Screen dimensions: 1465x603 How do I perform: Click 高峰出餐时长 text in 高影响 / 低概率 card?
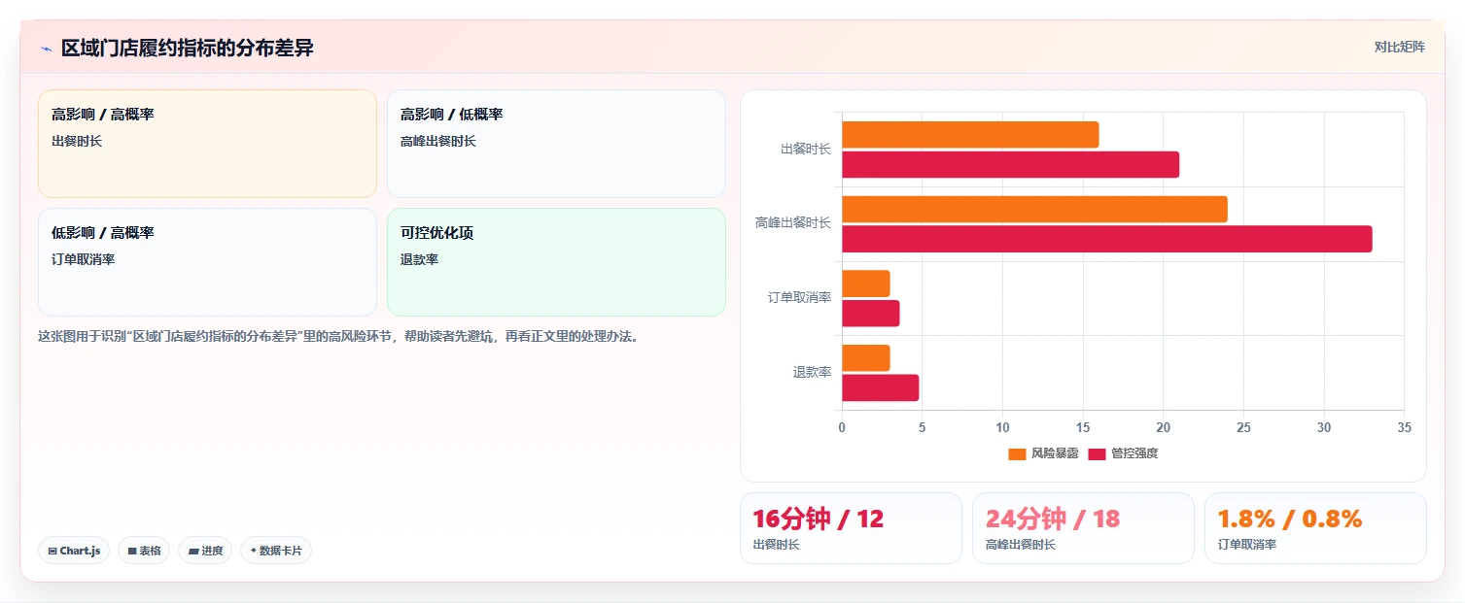(x=438, y=142)
